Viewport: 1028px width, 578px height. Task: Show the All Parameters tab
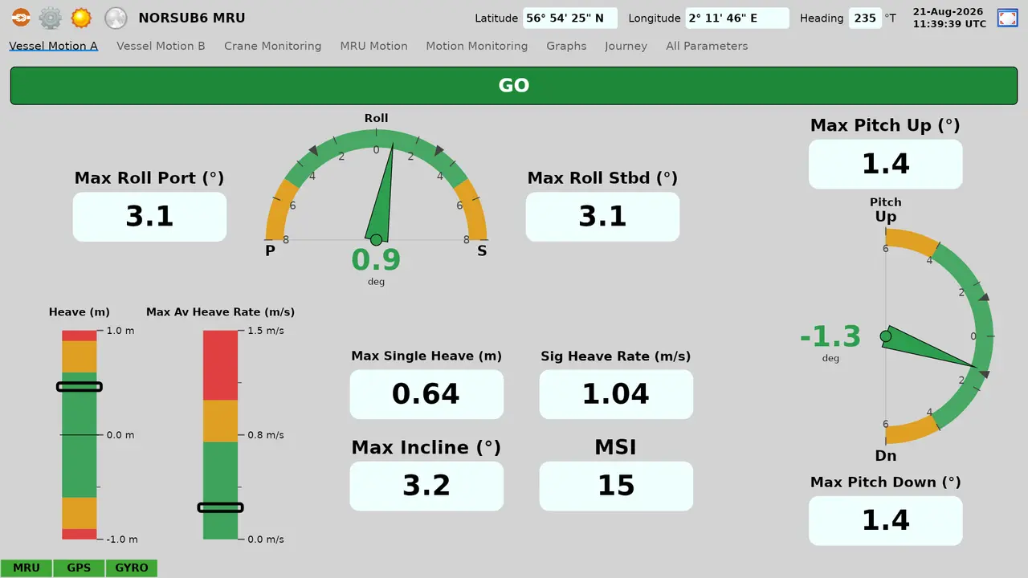[x=707, y=47]
